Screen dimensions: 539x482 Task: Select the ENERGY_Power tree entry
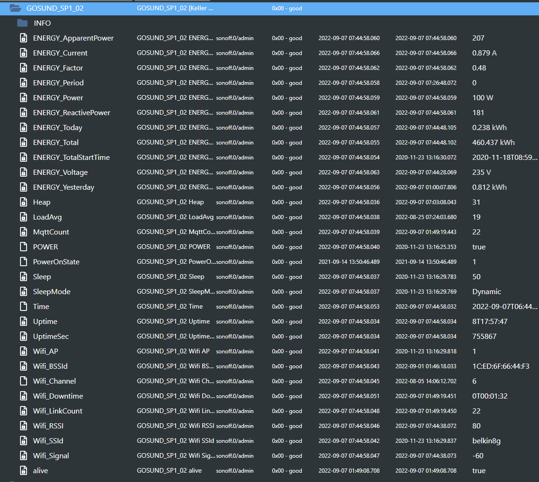(58, 98)
